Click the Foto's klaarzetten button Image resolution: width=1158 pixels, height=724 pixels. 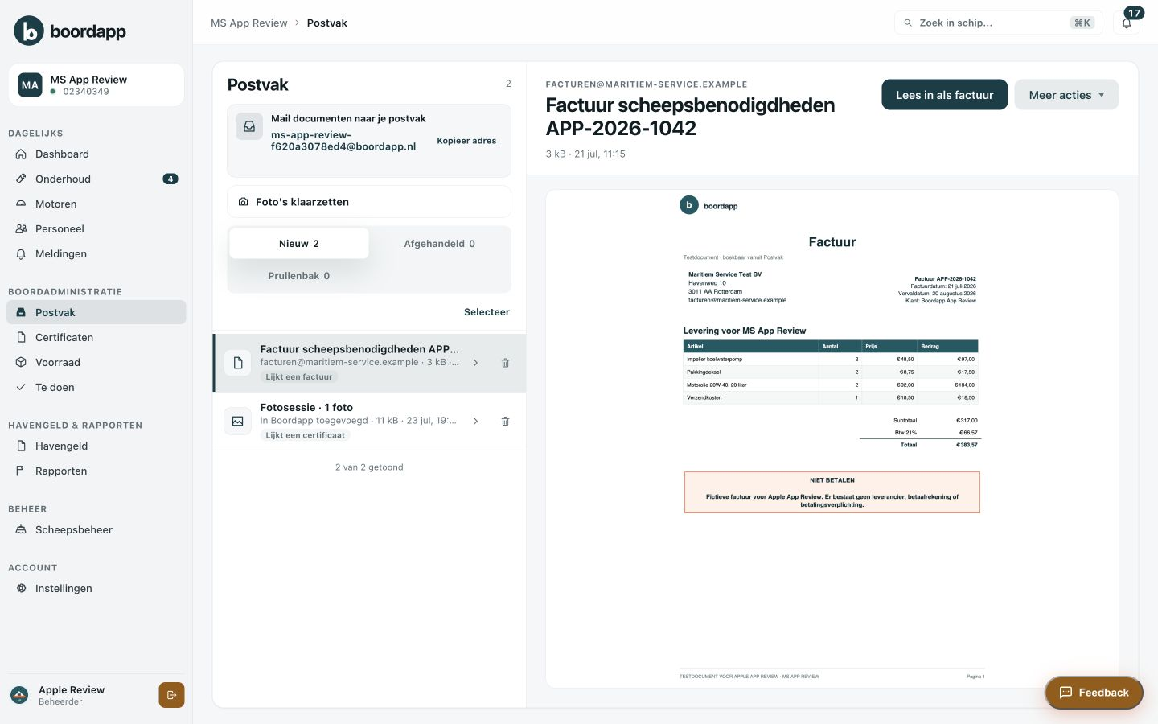pos(369,202)
